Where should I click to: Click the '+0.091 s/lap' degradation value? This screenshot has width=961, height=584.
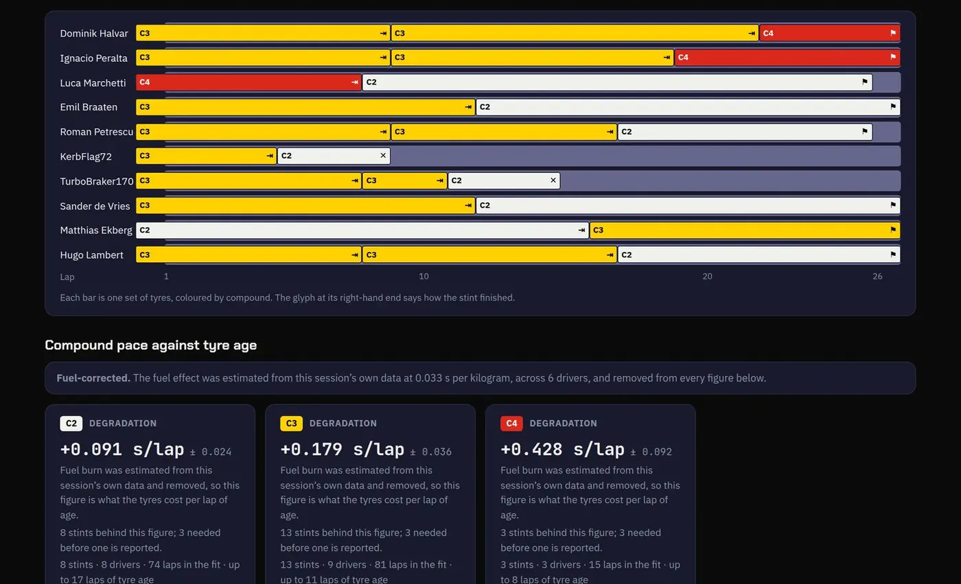pos(122,449)
